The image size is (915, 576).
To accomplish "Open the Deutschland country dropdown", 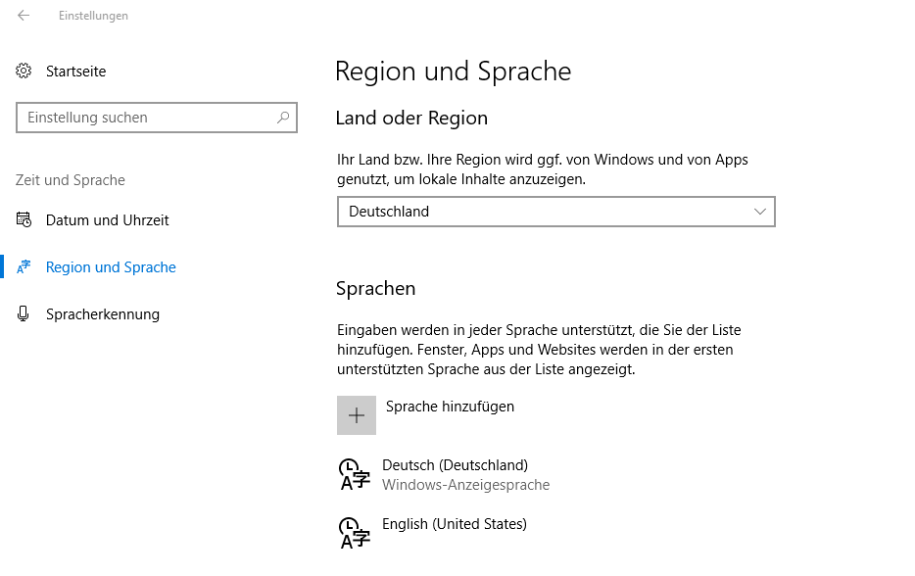I will [554, 212].
